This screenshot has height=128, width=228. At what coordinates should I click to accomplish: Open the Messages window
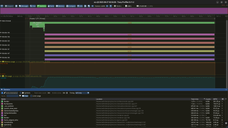pyautogui.click(x=23, y=6)
